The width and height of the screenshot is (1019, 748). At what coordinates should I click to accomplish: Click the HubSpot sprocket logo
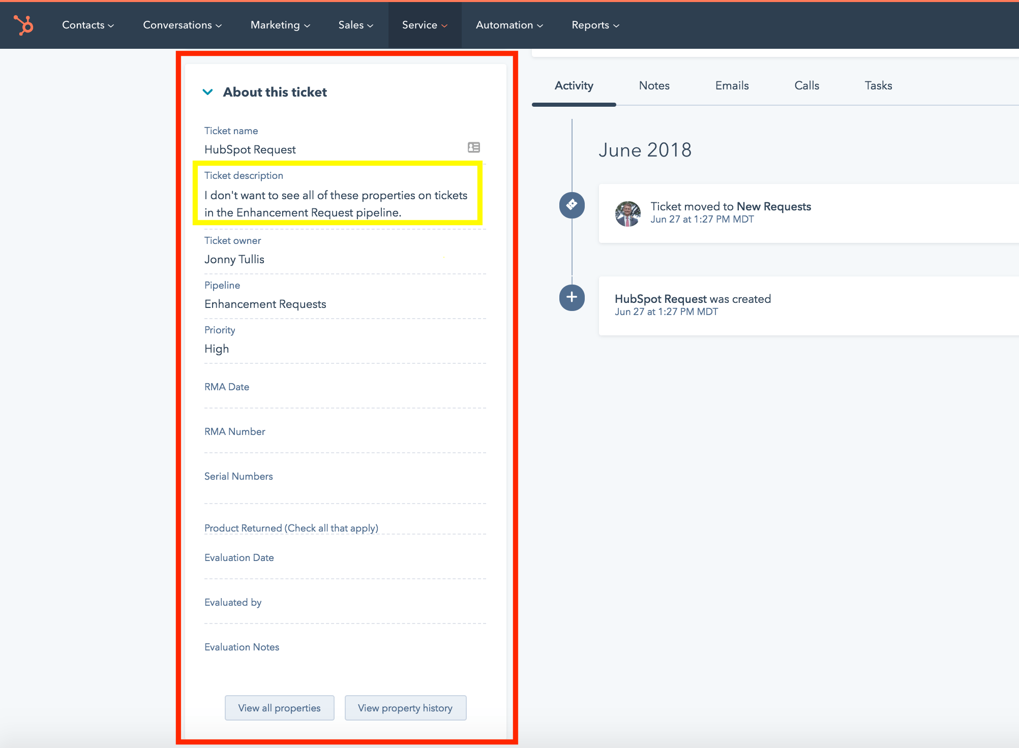pyautogui.click(x=23, y=25)
